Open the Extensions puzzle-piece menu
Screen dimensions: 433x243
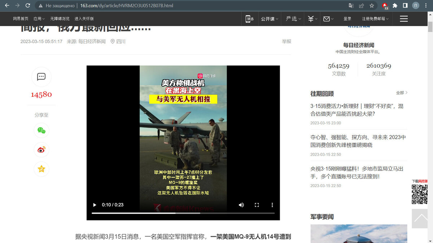pos(395,6)
